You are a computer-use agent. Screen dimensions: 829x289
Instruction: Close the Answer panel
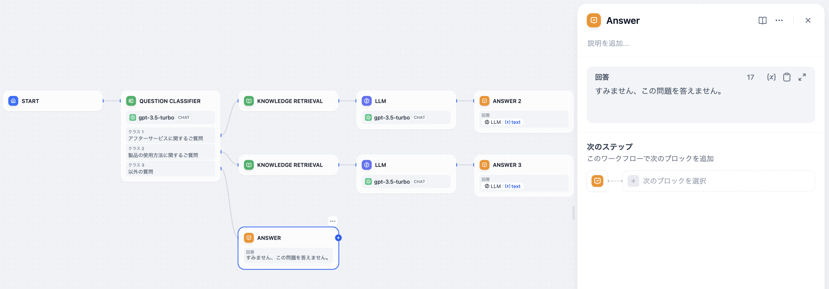(x=808, y=21)
